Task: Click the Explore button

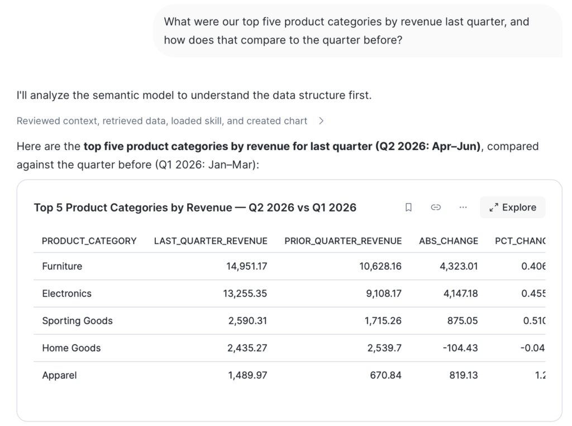Action: point(513,207)
